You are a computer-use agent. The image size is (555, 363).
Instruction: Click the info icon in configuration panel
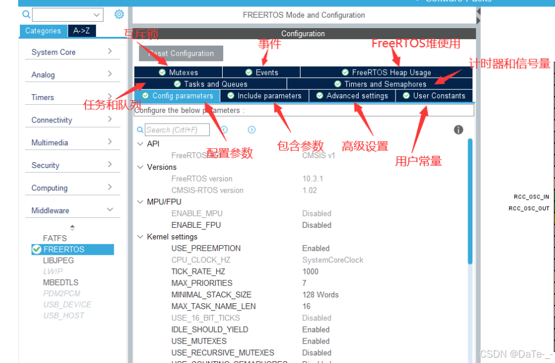(458, 130)
